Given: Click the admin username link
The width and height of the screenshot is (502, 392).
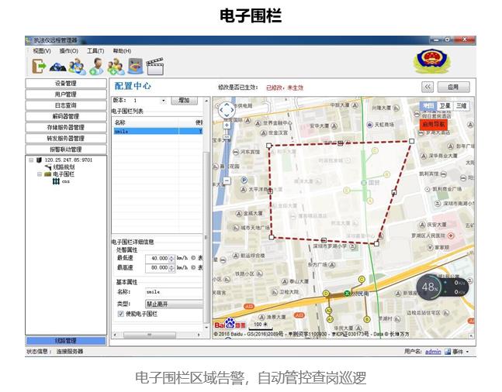Looking at the screenshot, I should [x=433, y=351].
